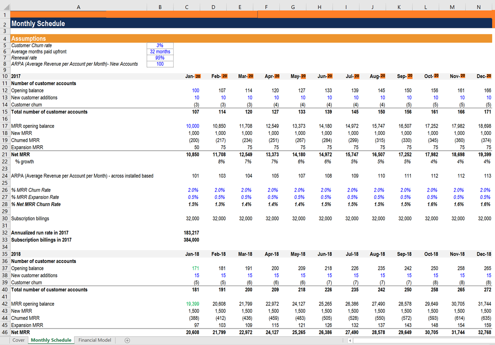Click the horizontal scrollbar left arrow
This screenshot has width=495, height=345.
pyautogui.click(x=351, y=341)
